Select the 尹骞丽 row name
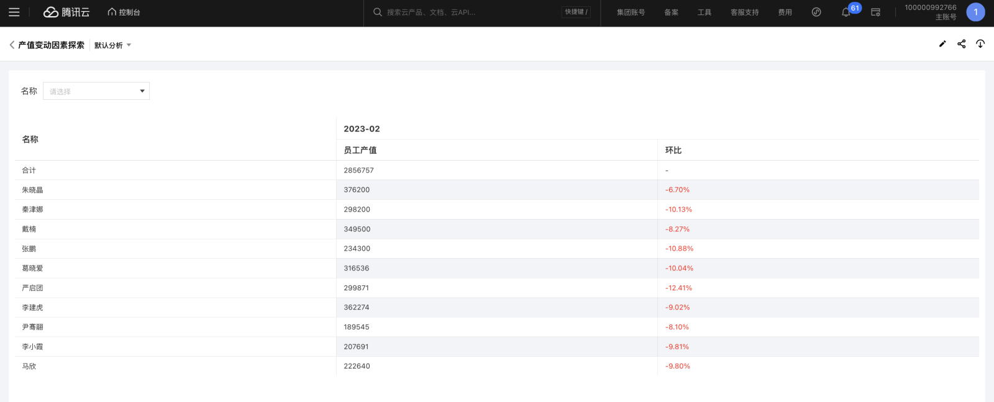Image resolution: width=994 pixels, height=402 pixels. 33,327
